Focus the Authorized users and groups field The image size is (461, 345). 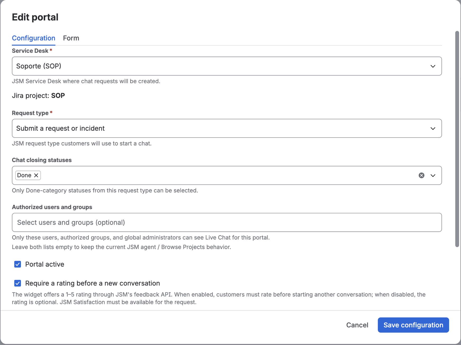point(227,223)
